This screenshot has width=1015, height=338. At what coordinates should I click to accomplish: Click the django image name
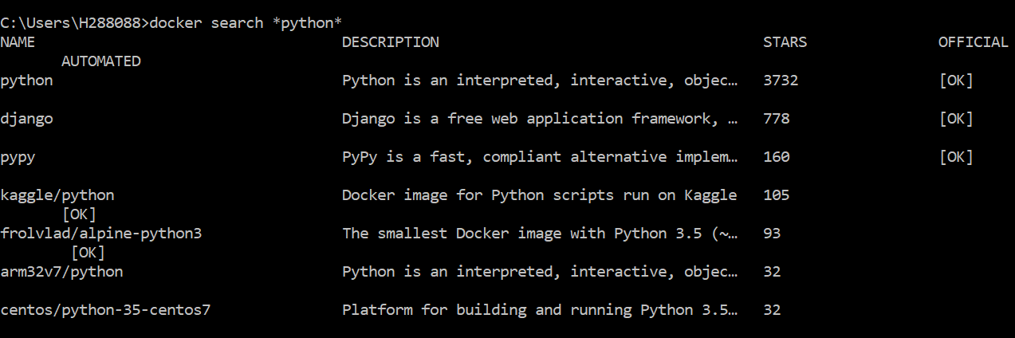(26, 119)
